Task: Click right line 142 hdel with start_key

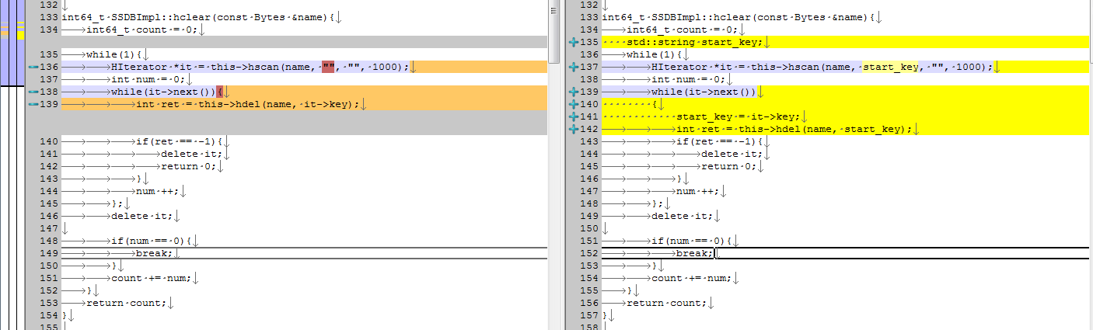Action: coord(794,129)
